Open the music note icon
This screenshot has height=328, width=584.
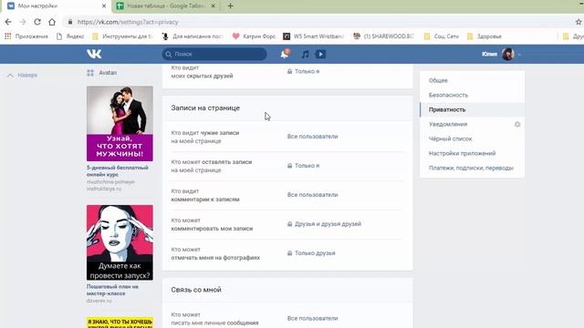[305, 55]
